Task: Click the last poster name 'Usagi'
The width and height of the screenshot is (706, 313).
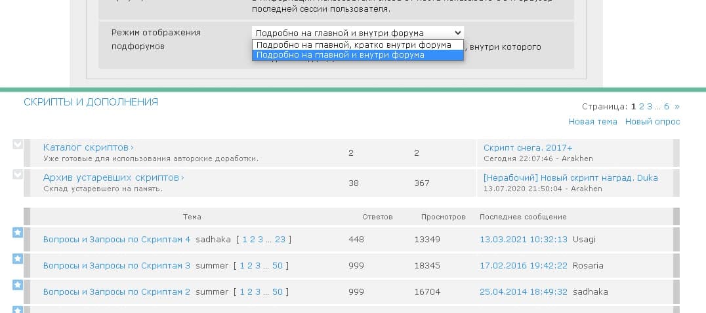Action: click(x=584, y=240)
